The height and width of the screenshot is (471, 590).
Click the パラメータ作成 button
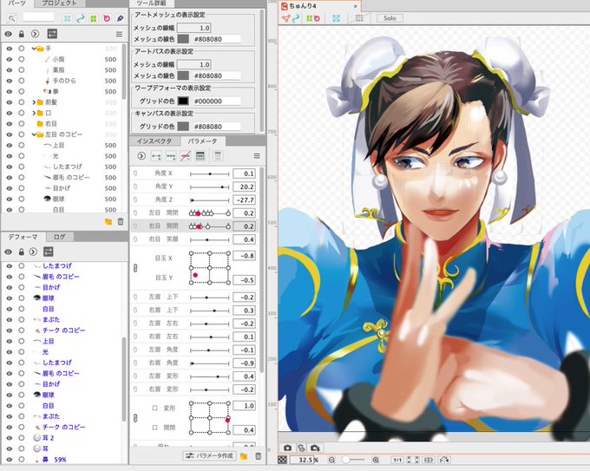(210, 456)
